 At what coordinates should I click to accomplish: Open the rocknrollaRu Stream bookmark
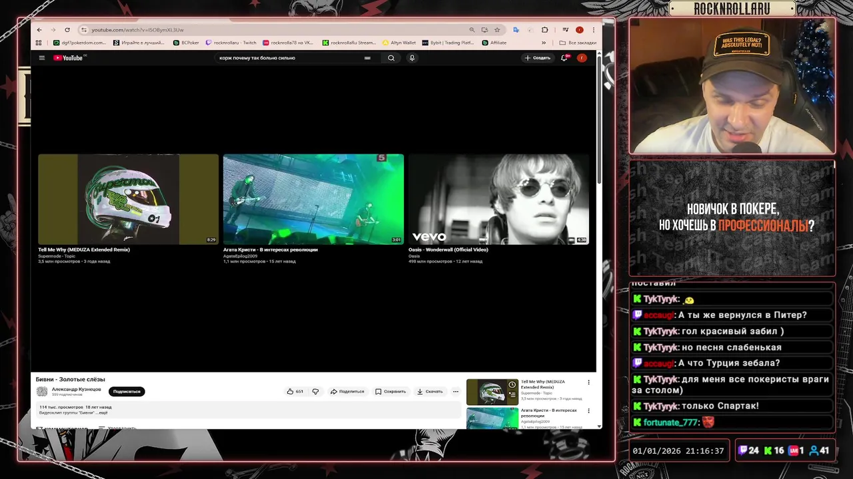(x=349, y=43)
